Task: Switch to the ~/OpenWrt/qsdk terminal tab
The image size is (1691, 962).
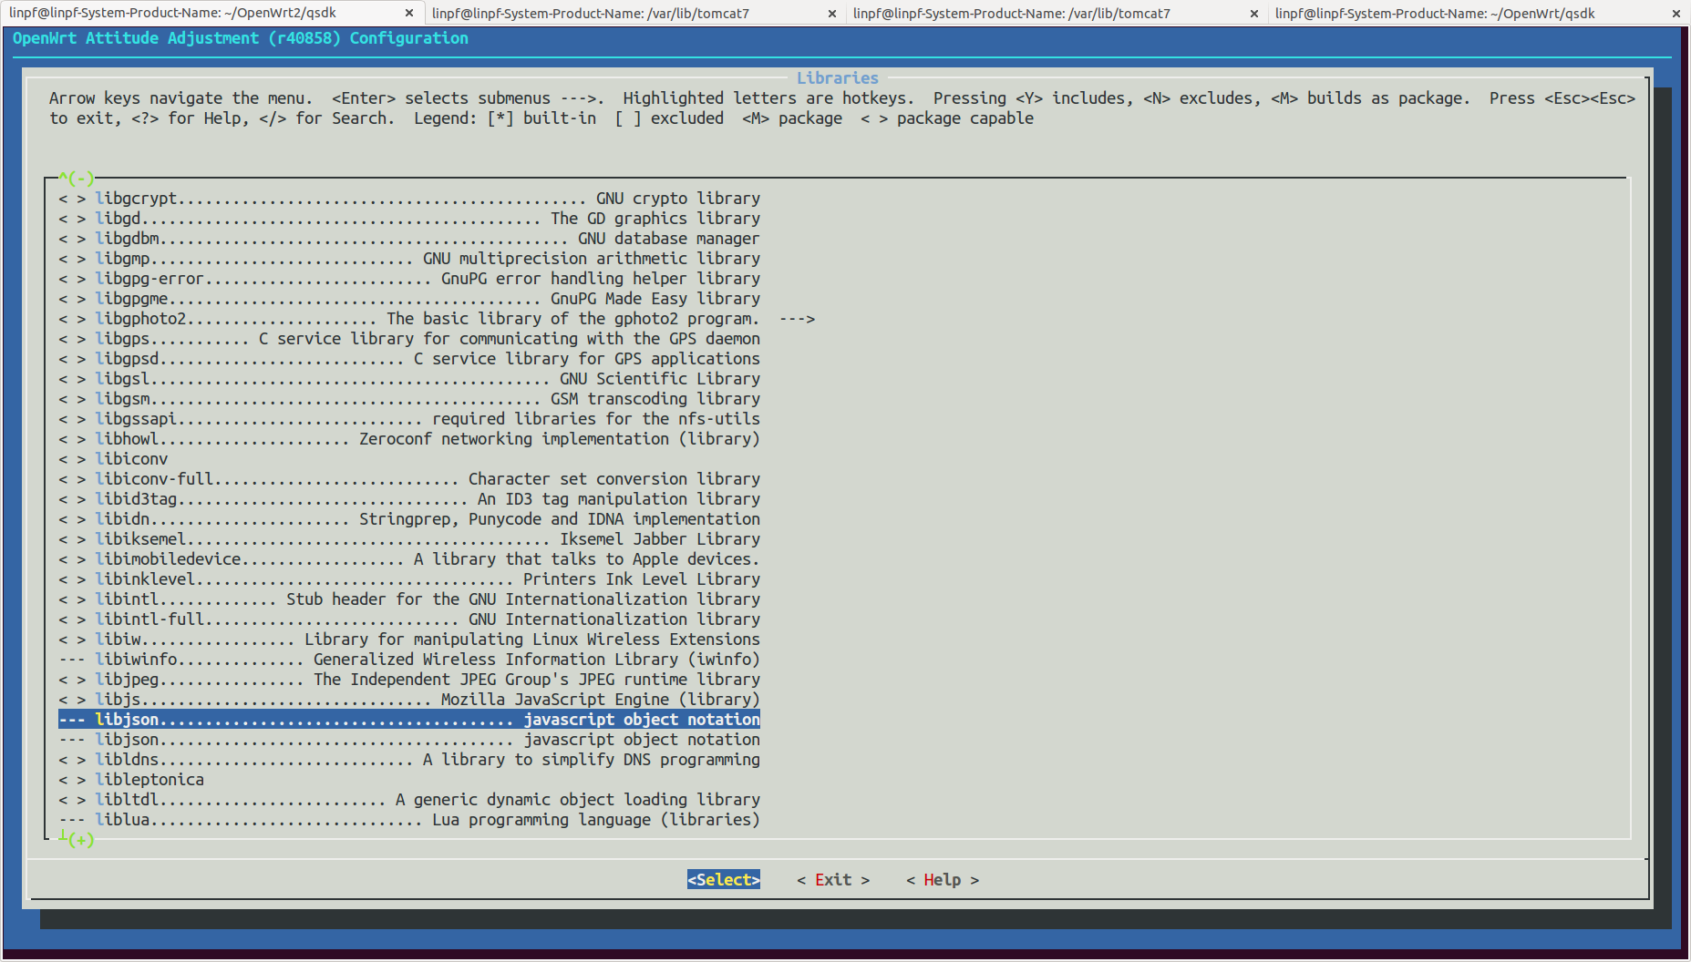Action: click(x=1434, y=14)
